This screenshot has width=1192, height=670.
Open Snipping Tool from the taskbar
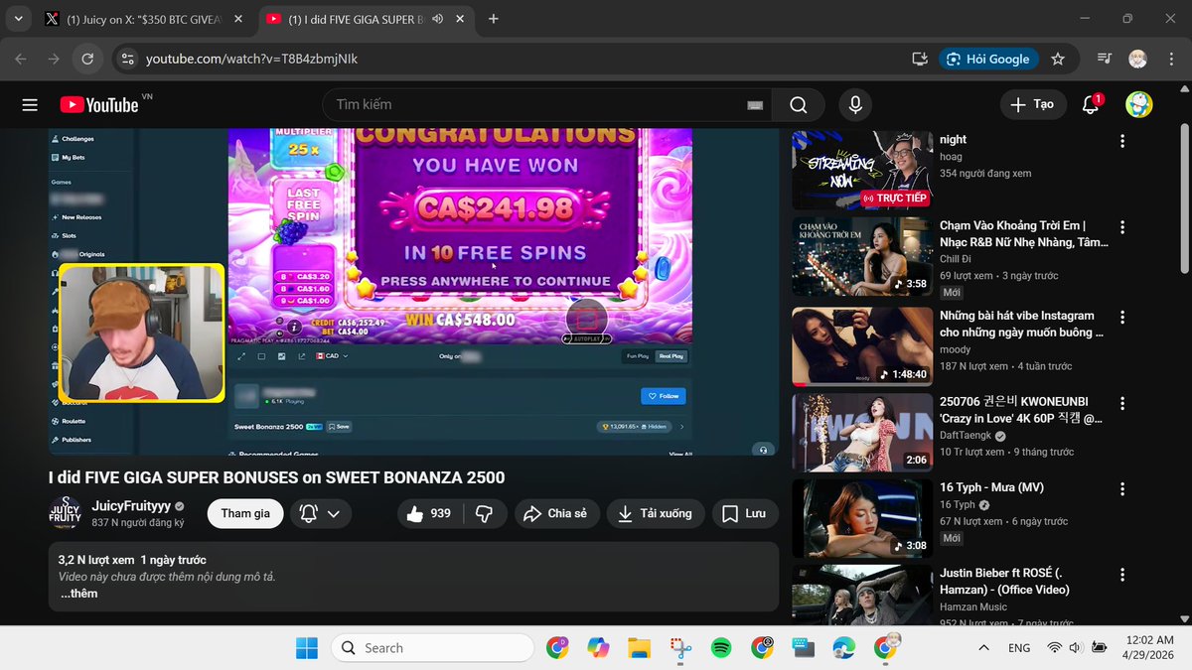tap(680, 648)
